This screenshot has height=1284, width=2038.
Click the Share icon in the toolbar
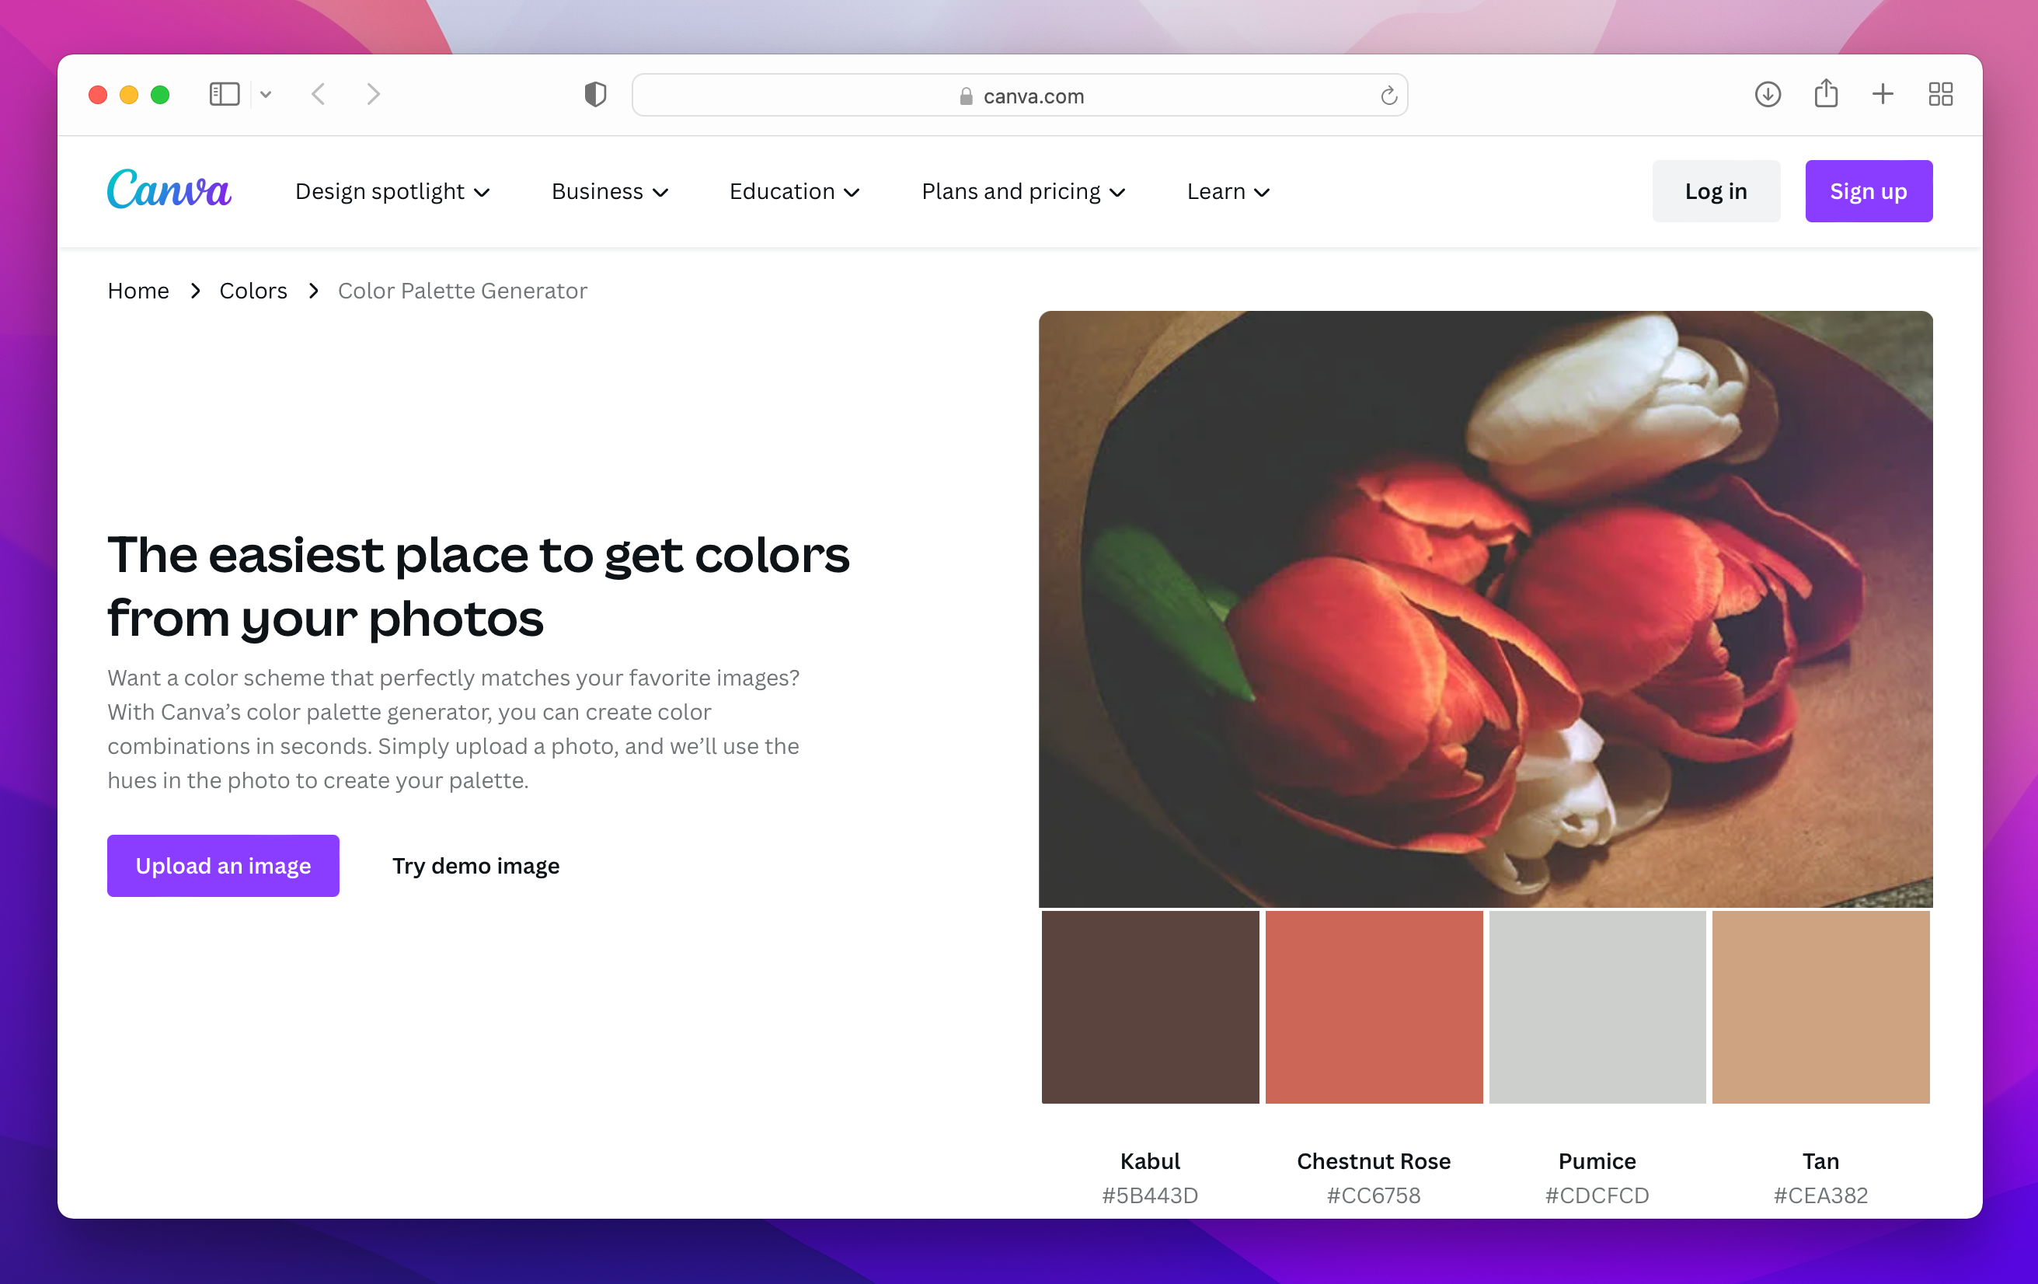1827,94
